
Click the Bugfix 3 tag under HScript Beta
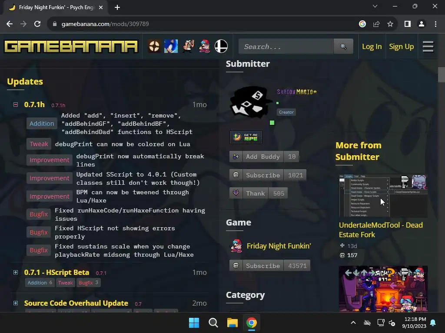pos(88,283)
